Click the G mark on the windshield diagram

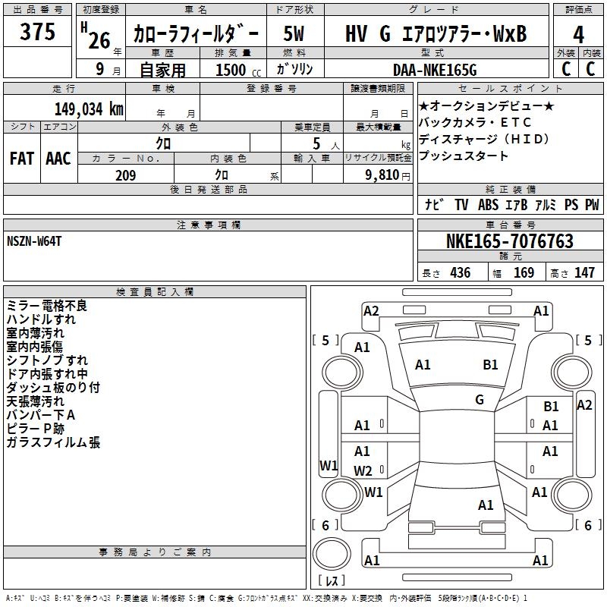coord(480,399)
